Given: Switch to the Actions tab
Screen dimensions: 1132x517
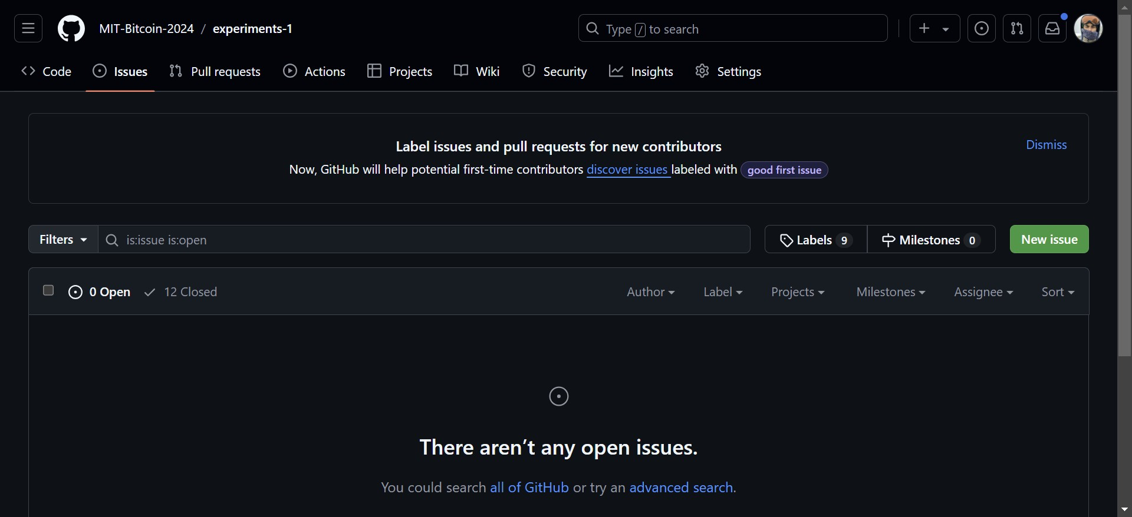Looking at the screenshot, I should pos(314,71).
